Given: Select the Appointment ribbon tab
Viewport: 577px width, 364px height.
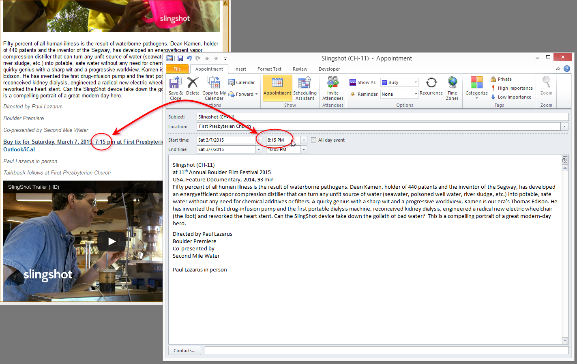Looking at the screenshot, I should [209, 69].
